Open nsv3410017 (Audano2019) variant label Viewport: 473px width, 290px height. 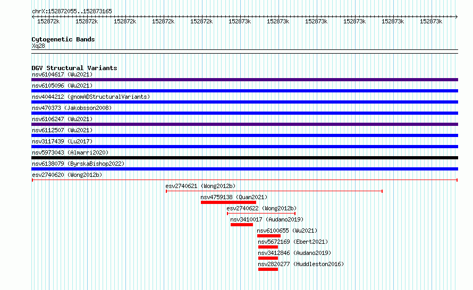[267, 219]
